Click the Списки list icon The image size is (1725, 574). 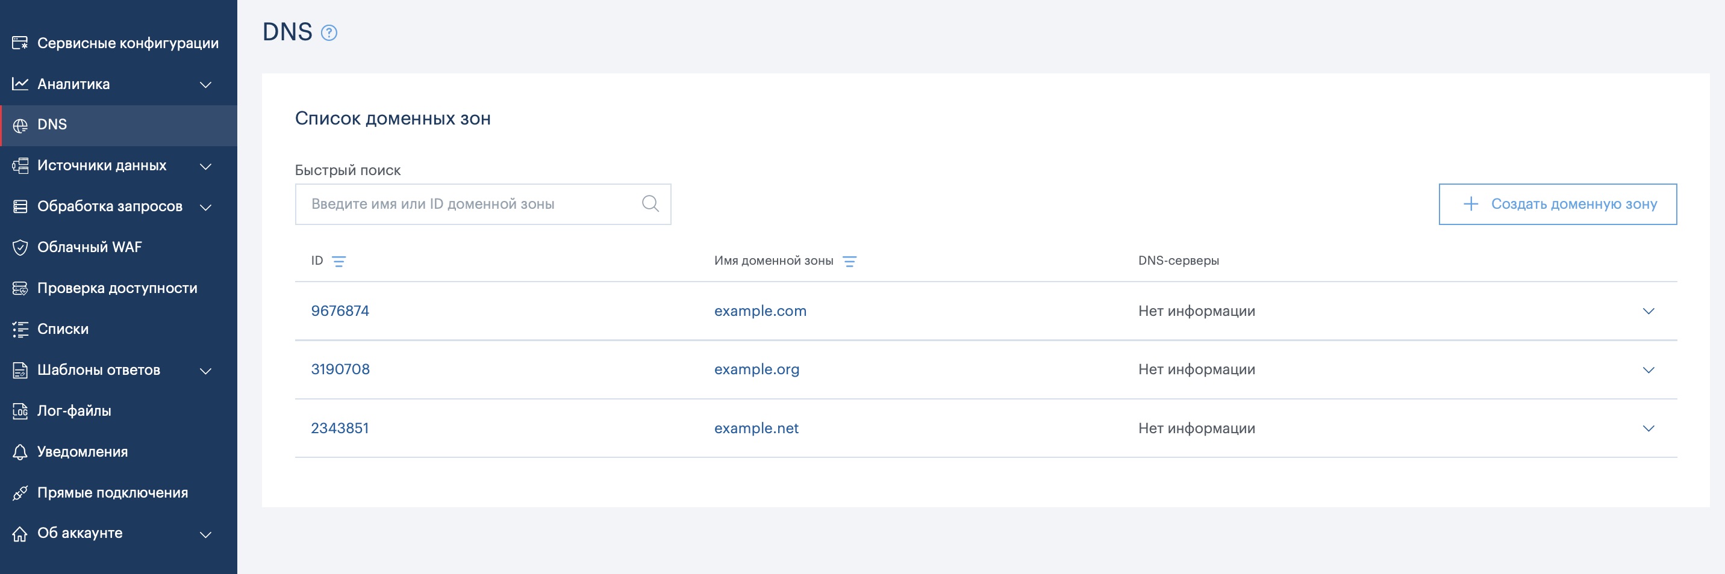20,329
